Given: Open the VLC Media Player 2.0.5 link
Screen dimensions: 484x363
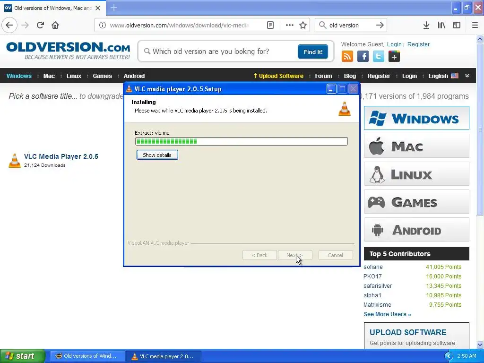Looking at the screenshot, I should click(x=61, y=156).
